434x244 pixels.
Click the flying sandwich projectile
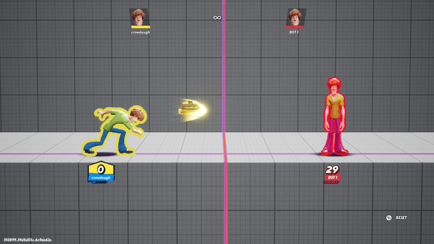(x=190, y=108)
